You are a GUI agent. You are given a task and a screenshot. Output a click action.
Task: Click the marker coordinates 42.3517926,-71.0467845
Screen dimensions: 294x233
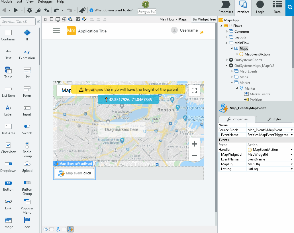(128, 100)
